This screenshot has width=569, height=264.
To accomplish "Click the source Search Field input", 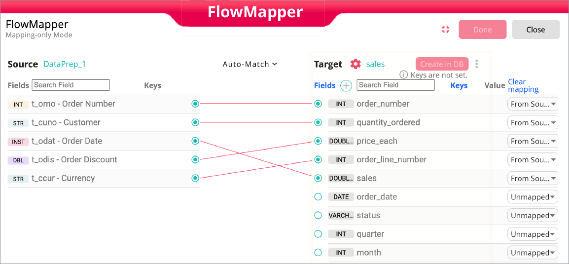I will pos(71,85).
